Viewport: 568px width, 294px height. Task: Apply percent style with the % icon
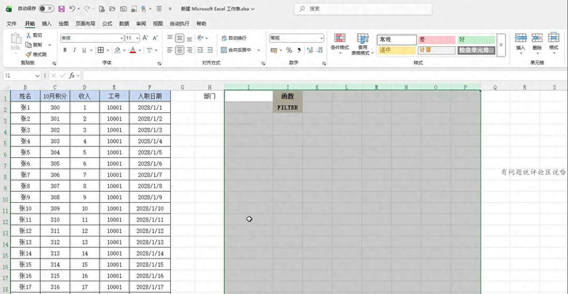coord(289,50)
